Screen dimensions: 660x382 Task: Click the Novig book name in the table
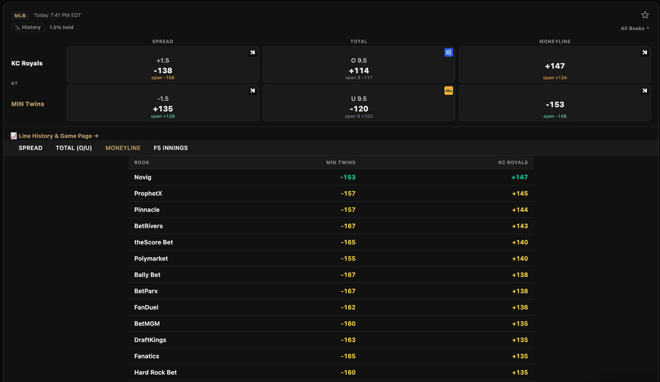142,177
